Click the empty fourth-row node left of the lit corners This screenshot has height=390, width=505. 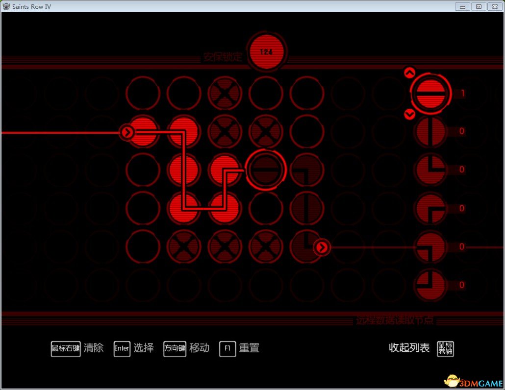143,208
